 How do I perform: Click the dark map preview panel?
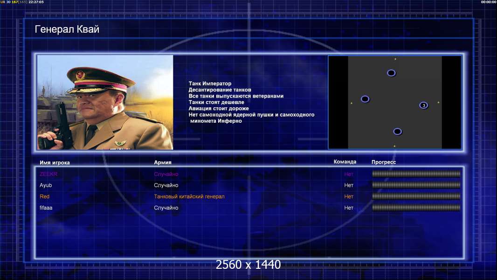tap(394, 102)
